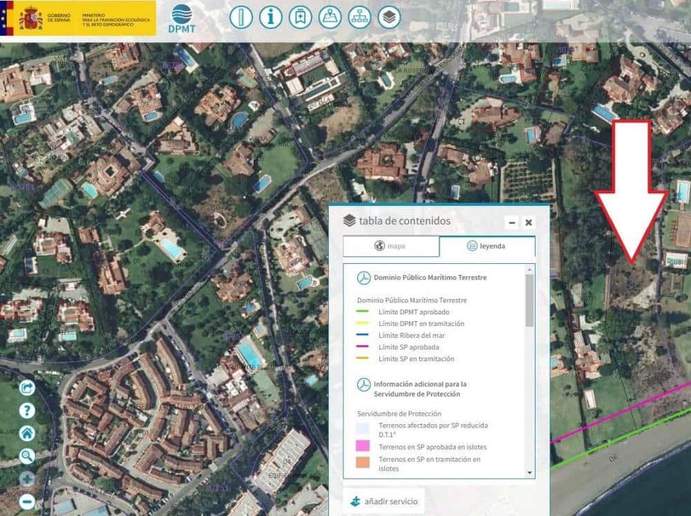The width and height of the screenshot is (691, 516).
Task: Toggle the layers table of contents
Action: (390, 17)
